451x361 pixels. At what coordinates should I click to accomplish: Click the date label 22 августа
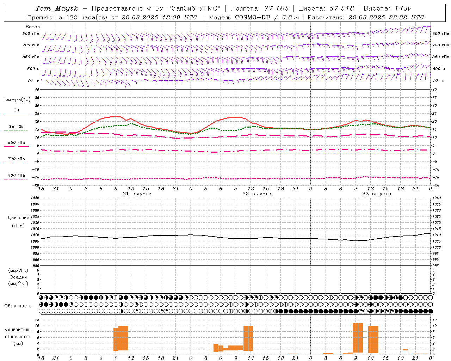coord(257,194)
